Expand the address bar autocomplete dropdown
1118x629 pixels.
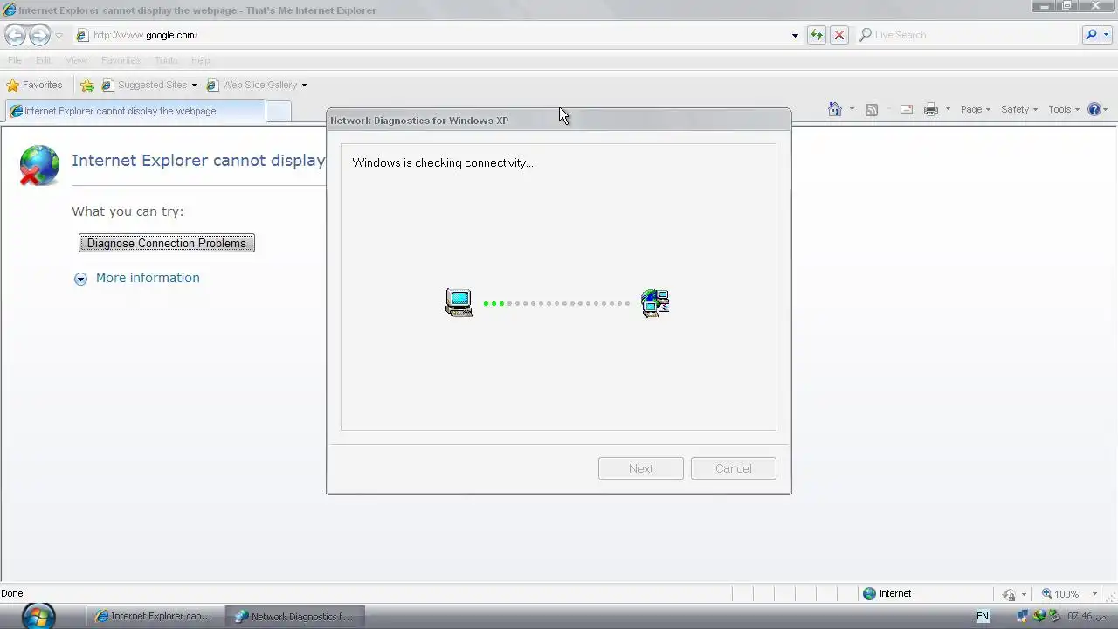[x=795, y=36]
